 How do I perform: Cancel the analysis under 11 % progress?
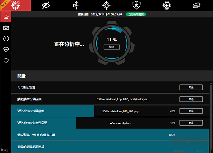click(x=112, y=47)
